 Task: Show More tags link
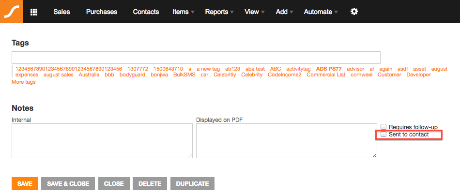coord(23,82)
